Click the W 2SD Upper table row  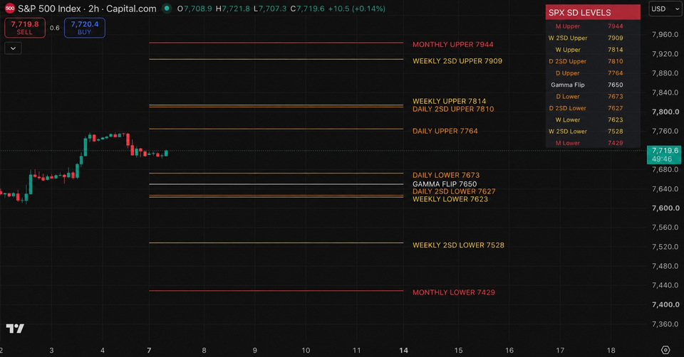tap(593, 38)
